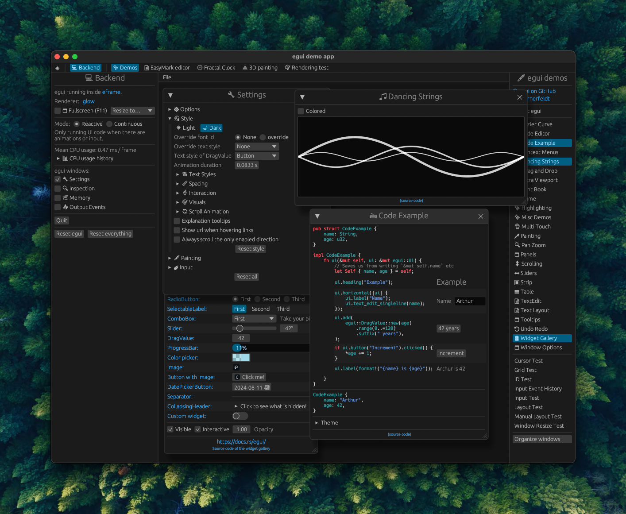Open the Color picker swatch
The height and width of the screenshot is (514, 626).
coord(241,358)
